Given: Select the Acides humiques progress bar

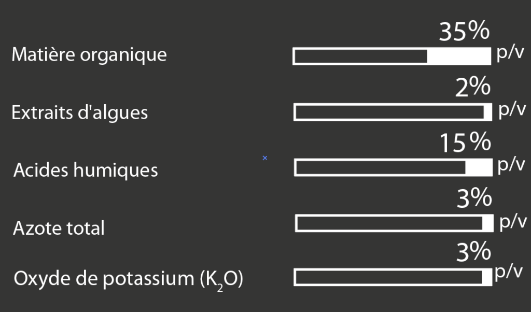Looking at the screenshot, I should (x=393, y=167).
